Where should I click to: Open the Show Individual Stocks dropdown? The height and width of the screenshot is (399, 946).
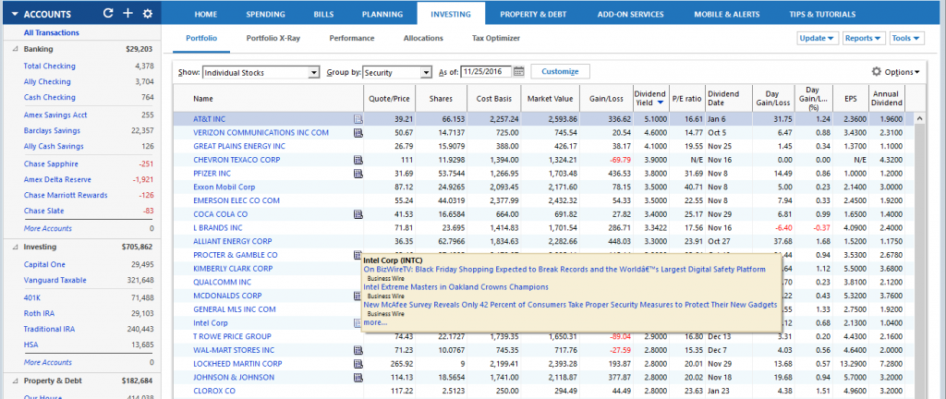(x=261, y=72)
